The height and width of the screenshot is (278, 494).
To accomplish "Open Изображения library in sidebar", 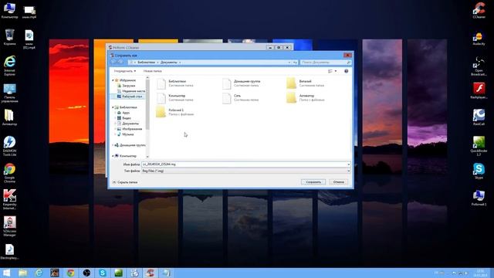I will click(x=130, y=129).
